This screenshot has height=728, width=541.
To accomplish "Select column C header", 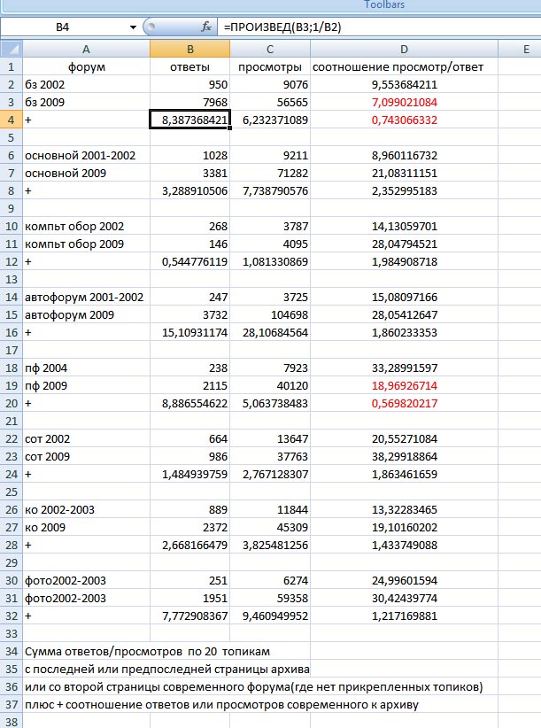I will (x=271, y=49).
